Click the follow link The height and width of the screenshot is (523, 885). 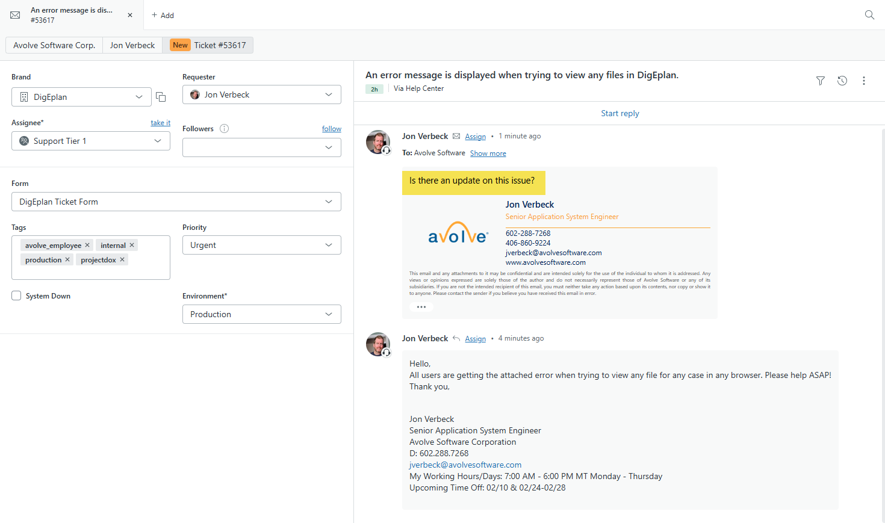[x=332, y=129]
